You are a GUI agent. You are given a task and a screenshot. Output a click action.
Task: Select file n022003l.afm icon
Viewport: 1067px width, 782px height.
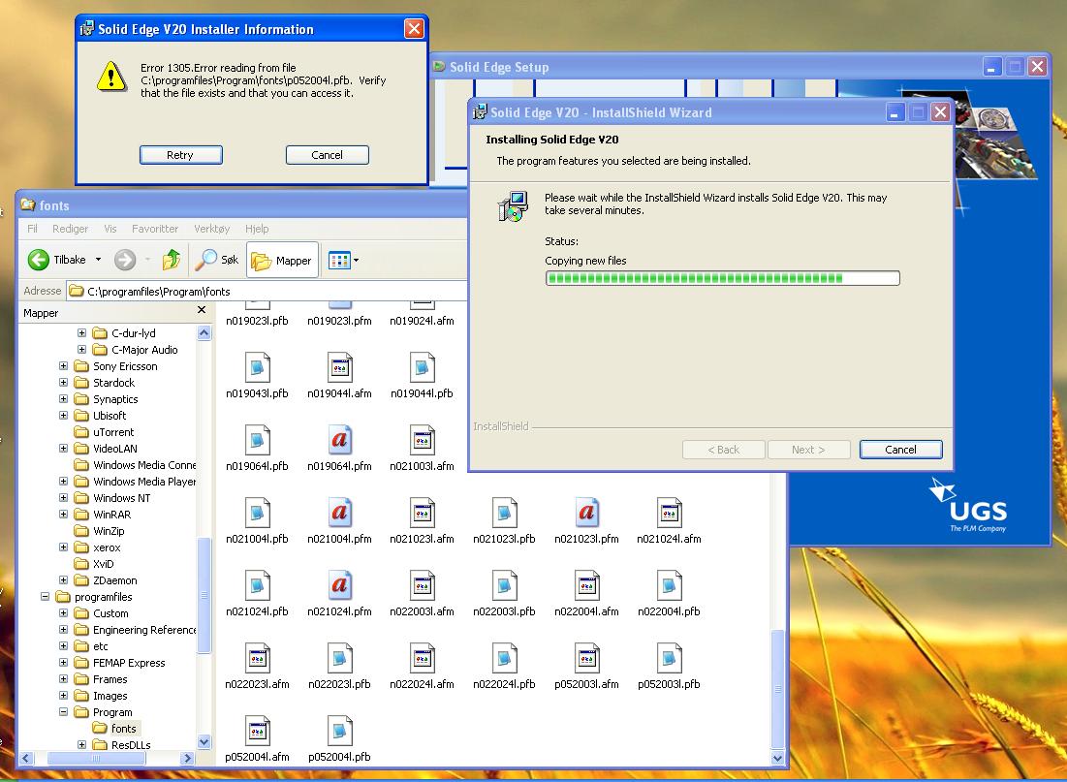pos(422,586)
